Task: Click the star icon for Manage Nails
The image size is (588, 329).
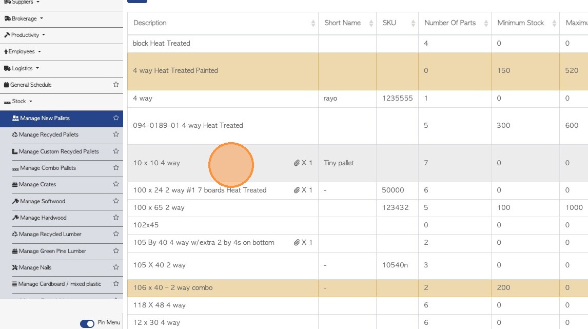Action: [x=116, y=267]
